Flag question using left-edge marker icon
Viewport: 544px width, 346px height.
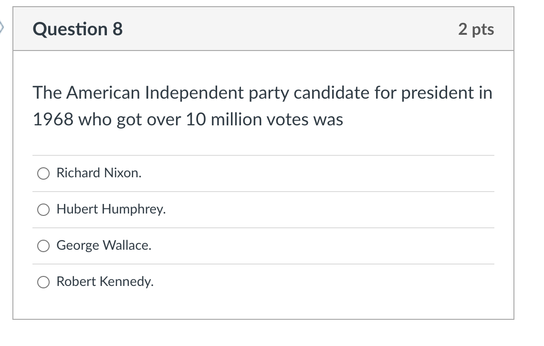point(1,27)
